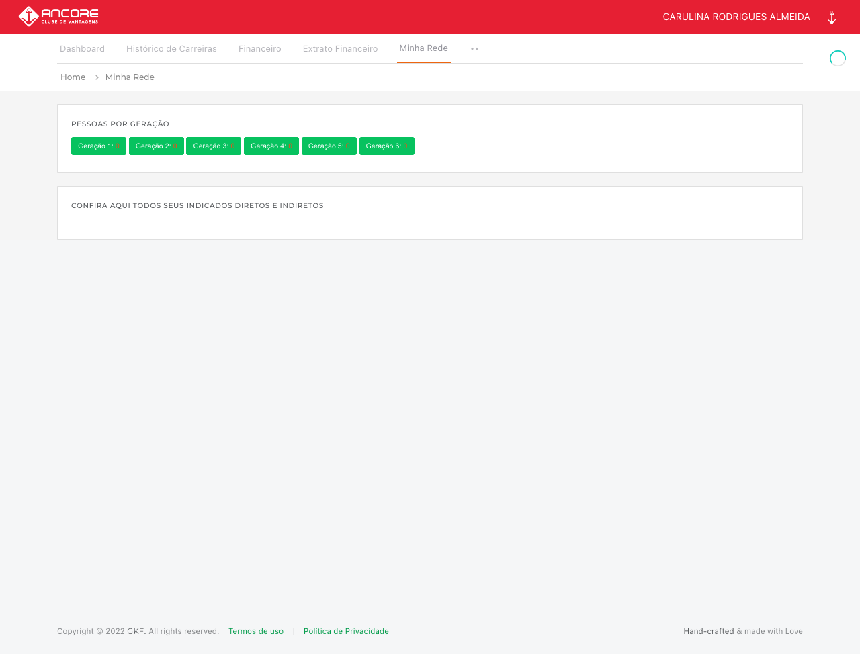Click the breadcrumb chevron separator arrow
860x654 pixels.
click(97, 77)
